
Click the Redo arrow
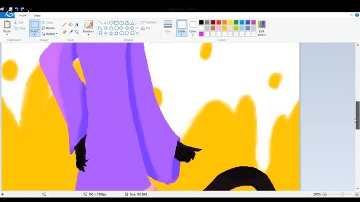[22, 9]
